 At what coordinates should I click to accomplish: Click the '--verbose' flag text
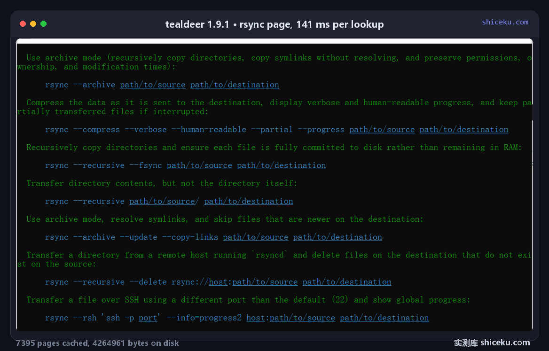pyautogui.click(x=146, y=130)
